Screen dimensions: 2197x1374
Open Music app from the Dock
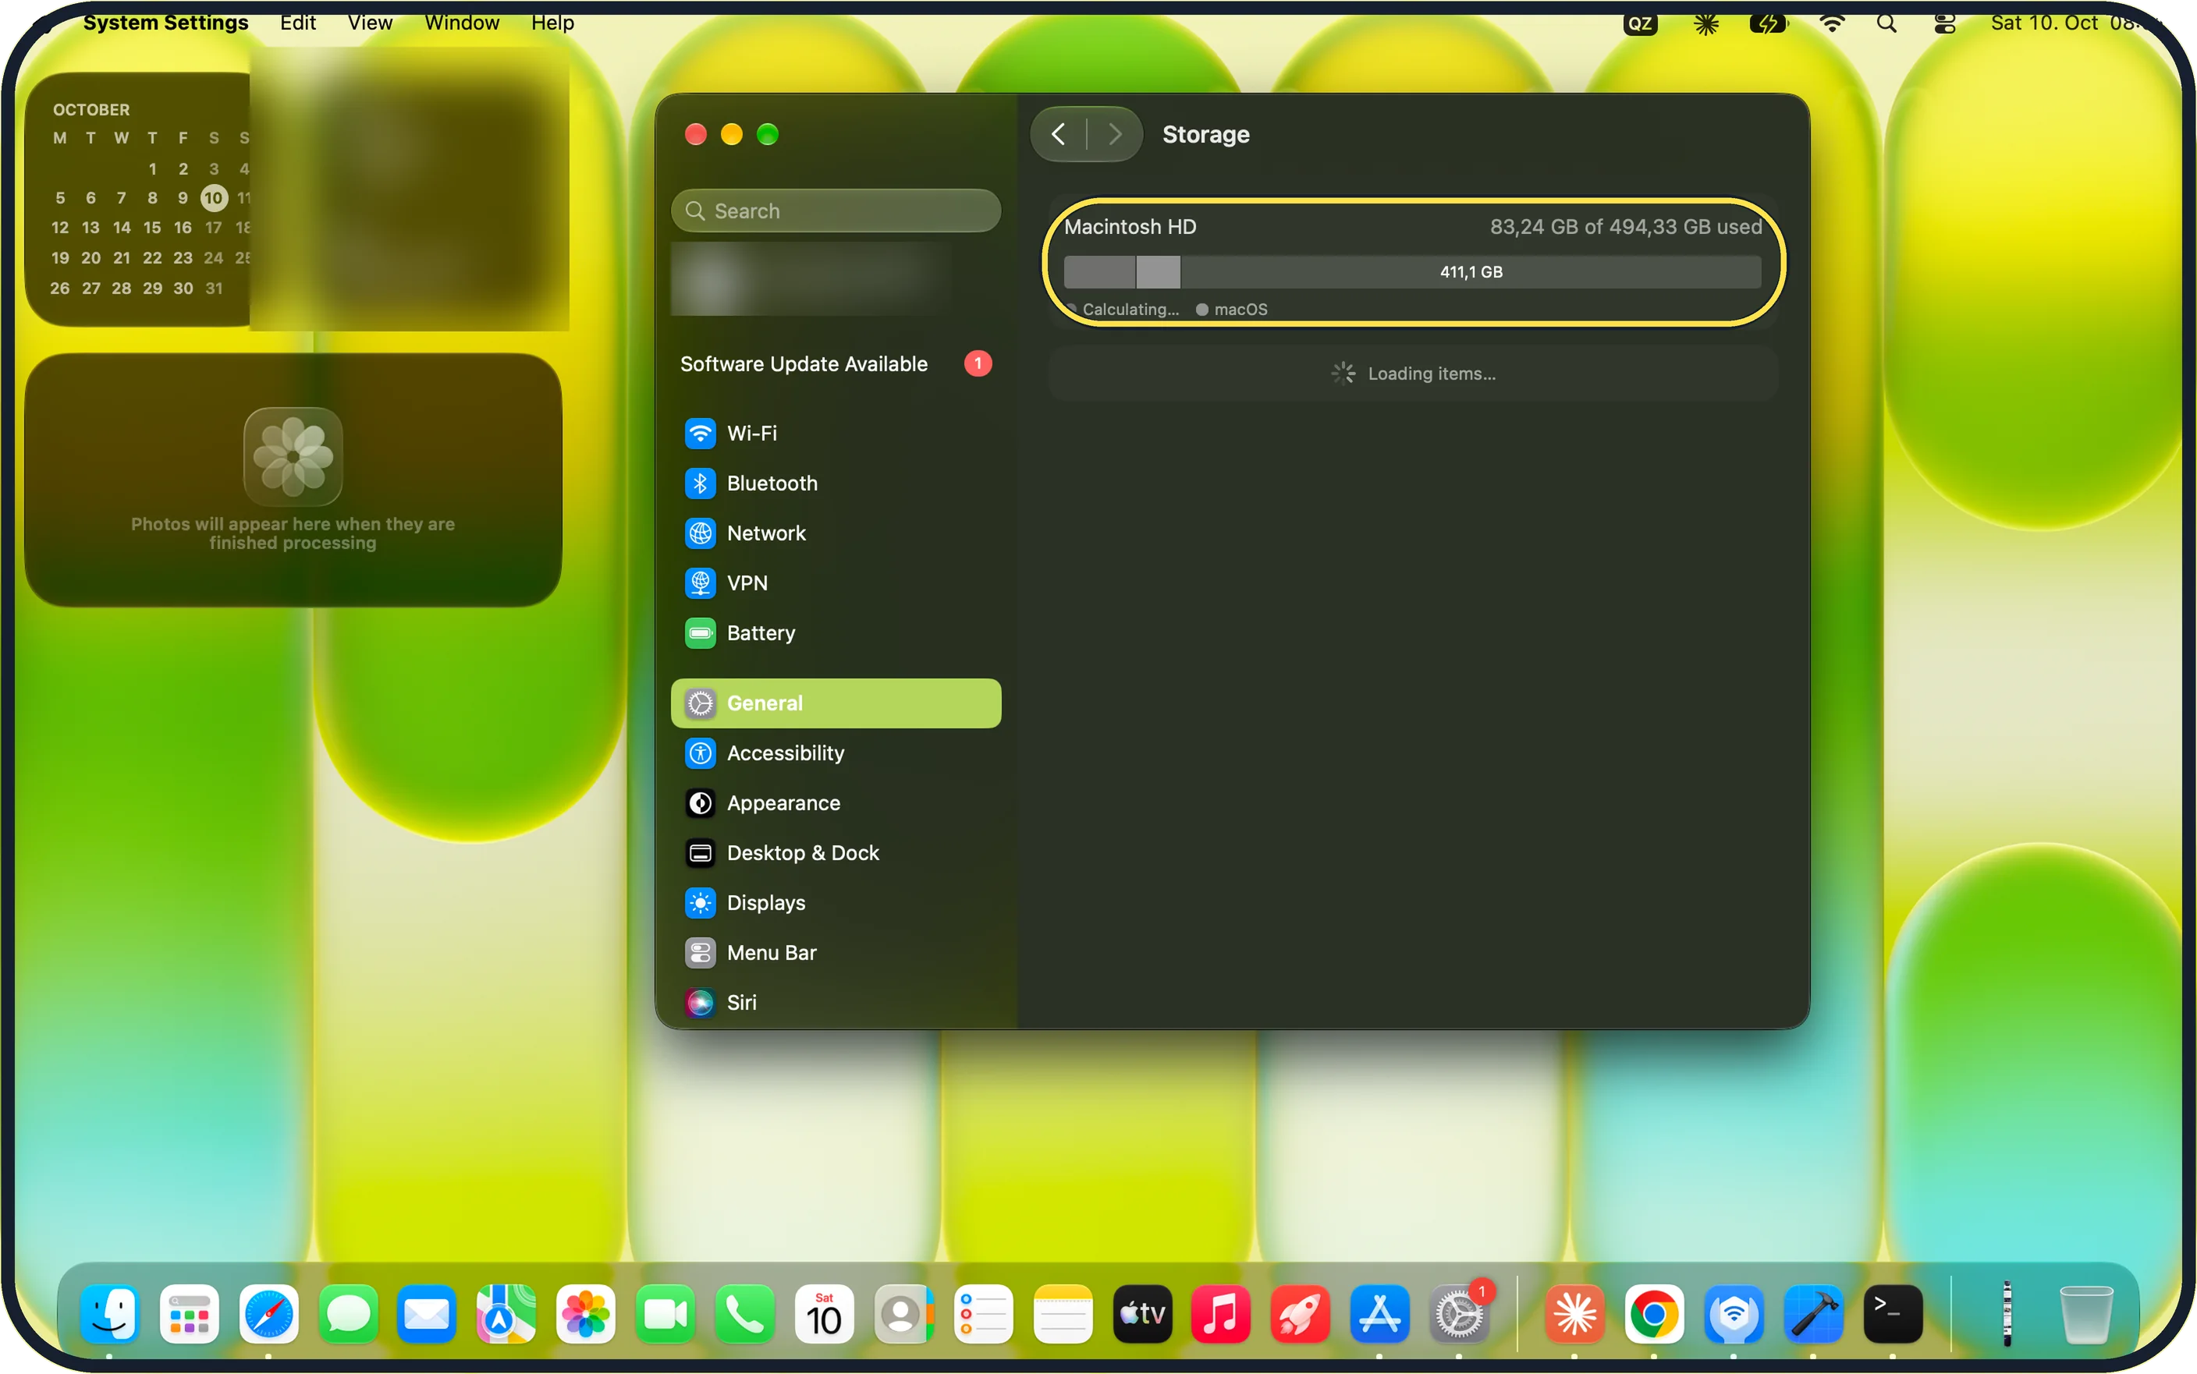(1221, 1314)
